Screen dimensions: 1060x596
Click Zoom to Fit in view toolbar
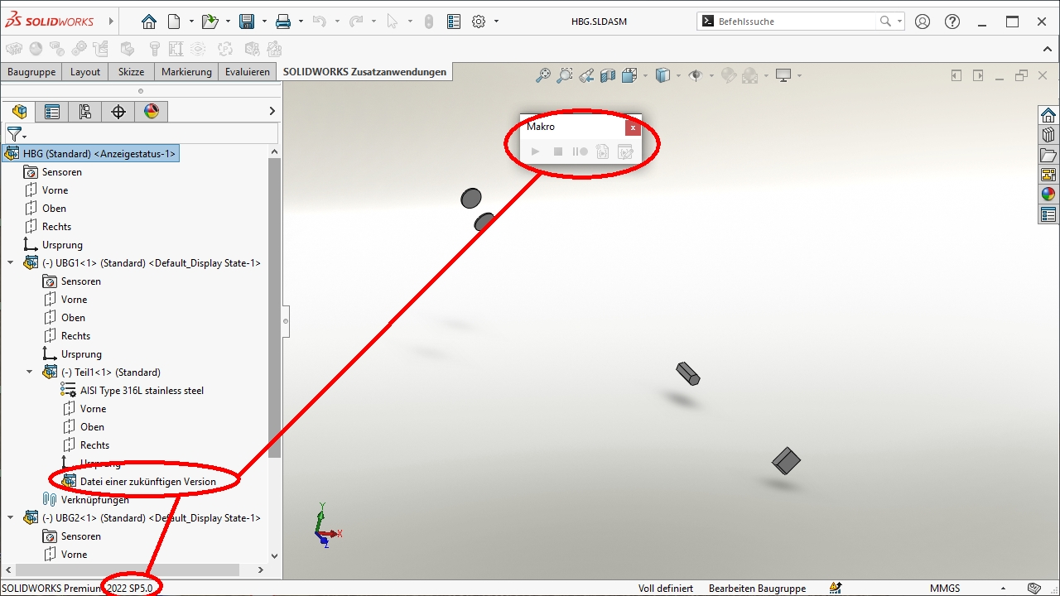coord(543,75)
